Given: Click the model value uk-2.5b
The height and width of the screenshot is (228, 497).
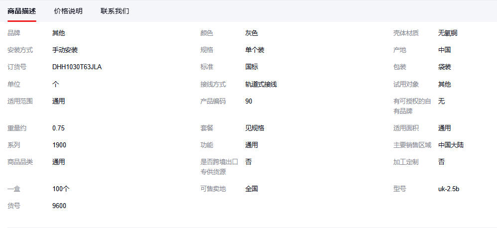Looking at the screenshot, I should point(448,189).
